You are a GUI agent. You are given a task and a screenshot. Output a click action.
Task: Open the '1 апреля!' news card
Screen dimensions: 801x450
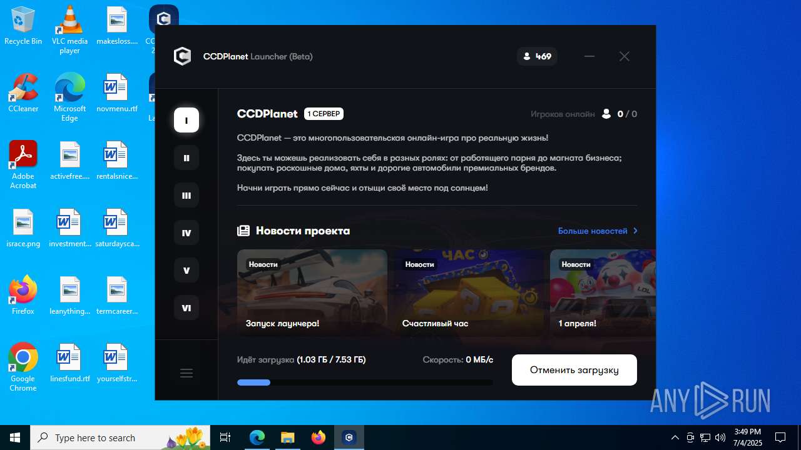point(603,293)
